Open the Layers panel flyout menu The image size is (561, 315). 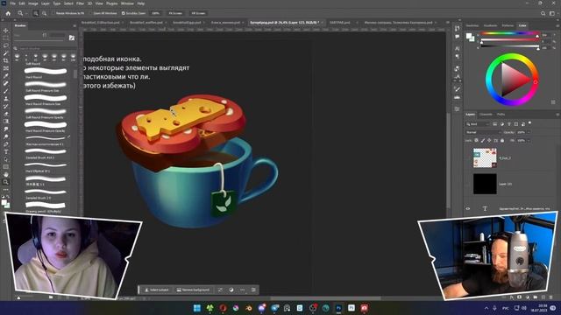557,115
